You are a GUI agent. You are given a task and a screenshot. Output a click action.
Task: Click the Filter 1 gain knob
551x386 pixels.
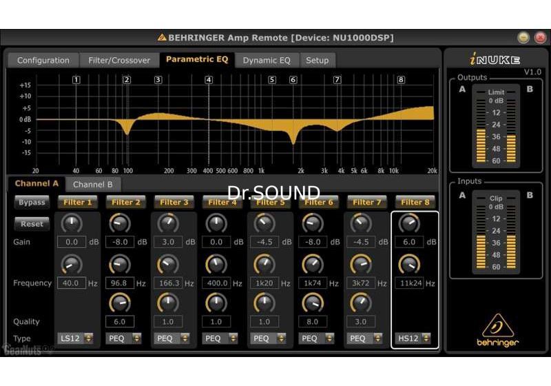point(72,223)
